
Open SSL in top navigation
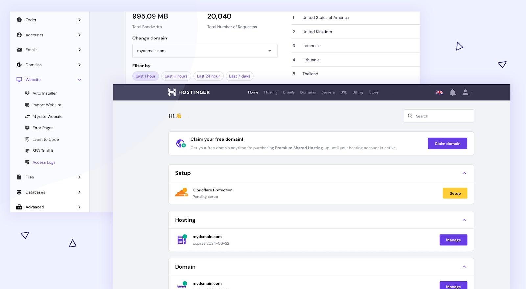click(x=344, y=92)
